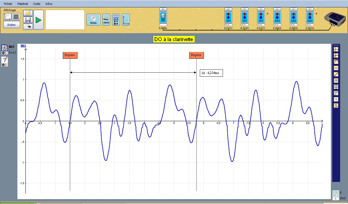Click the XY axis graph icon

tap(126, 20)
